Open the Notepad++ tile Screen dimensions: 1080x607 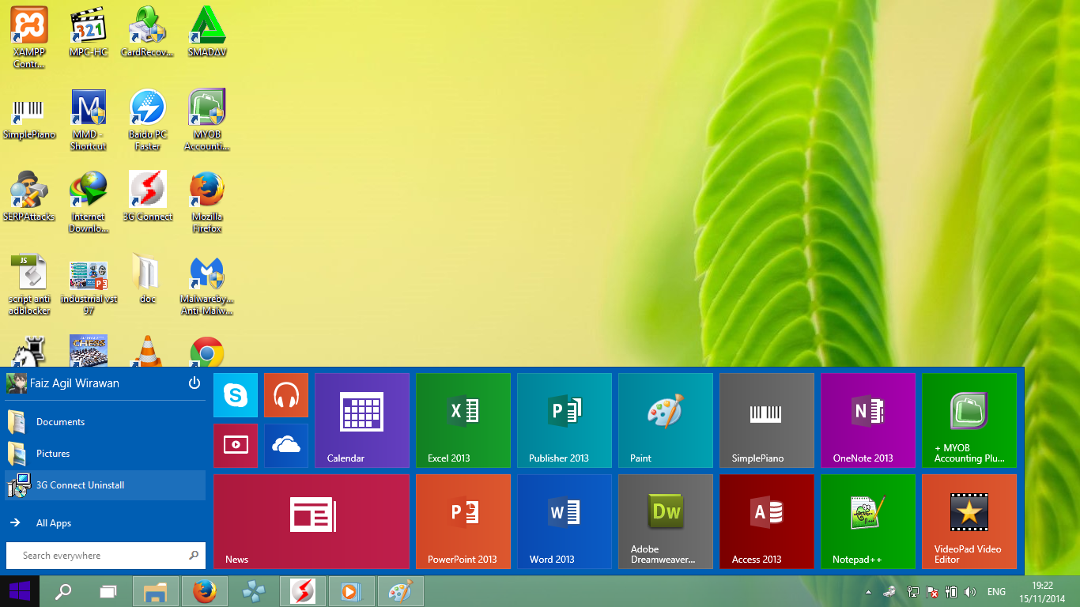pos(868,522)
